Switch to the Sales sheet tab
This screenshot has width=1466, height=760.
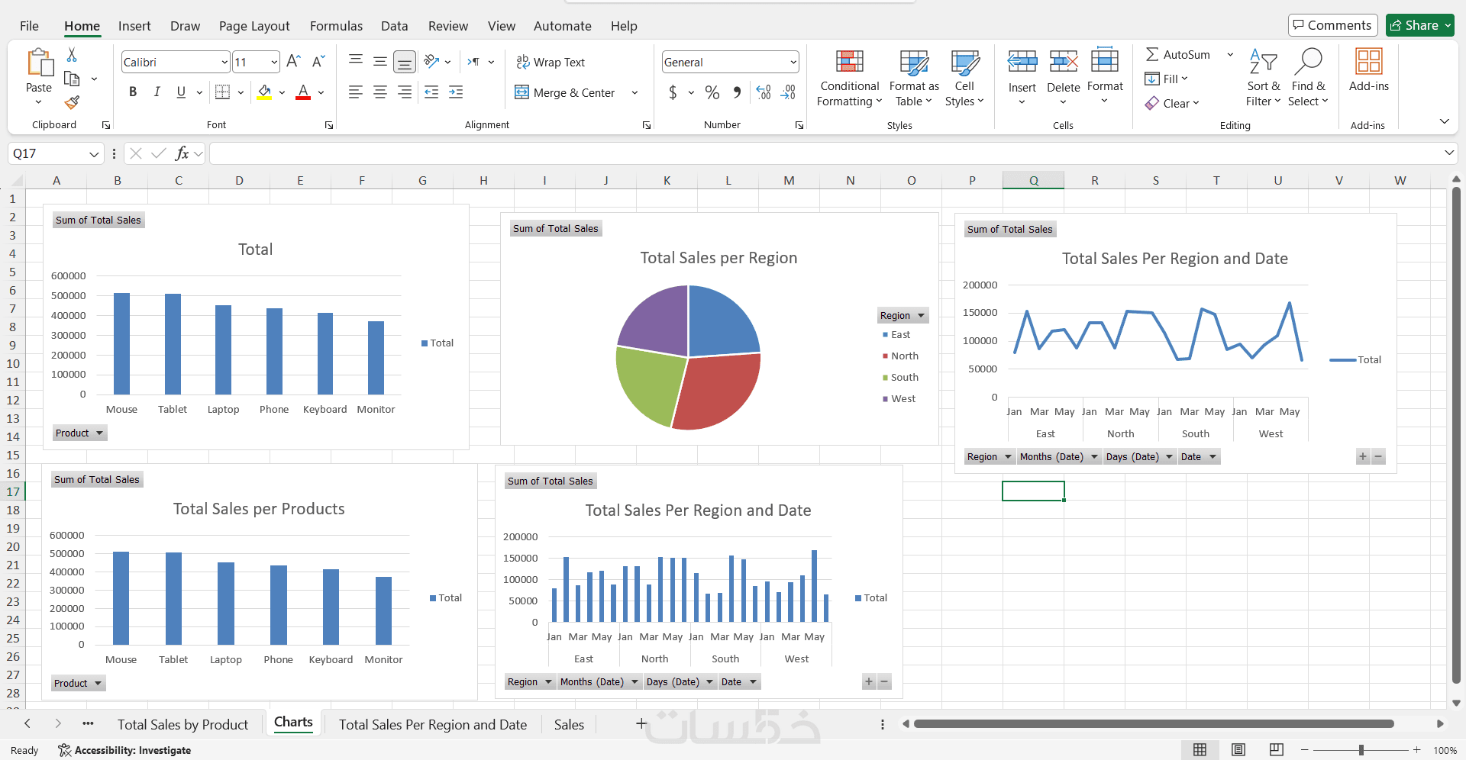(569, 724)
